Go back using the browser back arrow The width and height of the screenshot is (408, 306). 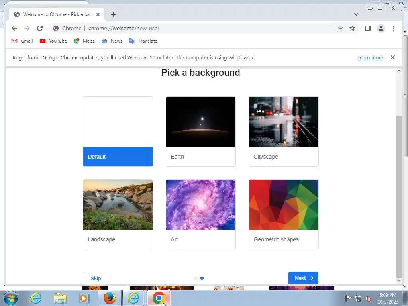click(14, 28)
